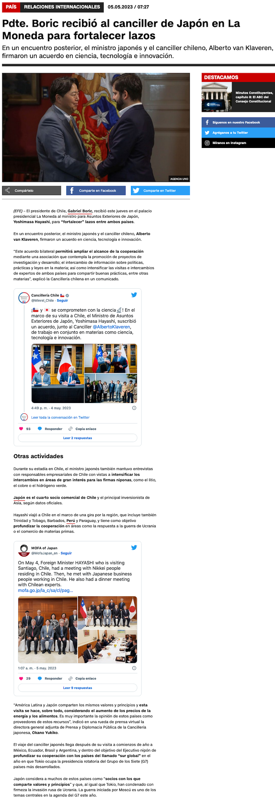Open the Gabriel Boric hyperlink in article
Viewport: 275px width, 802px height.
(x=80, y=211)
